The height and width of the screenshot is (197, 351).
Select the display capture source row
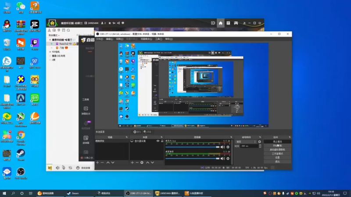pyautogui.click(x=147, y=141)
